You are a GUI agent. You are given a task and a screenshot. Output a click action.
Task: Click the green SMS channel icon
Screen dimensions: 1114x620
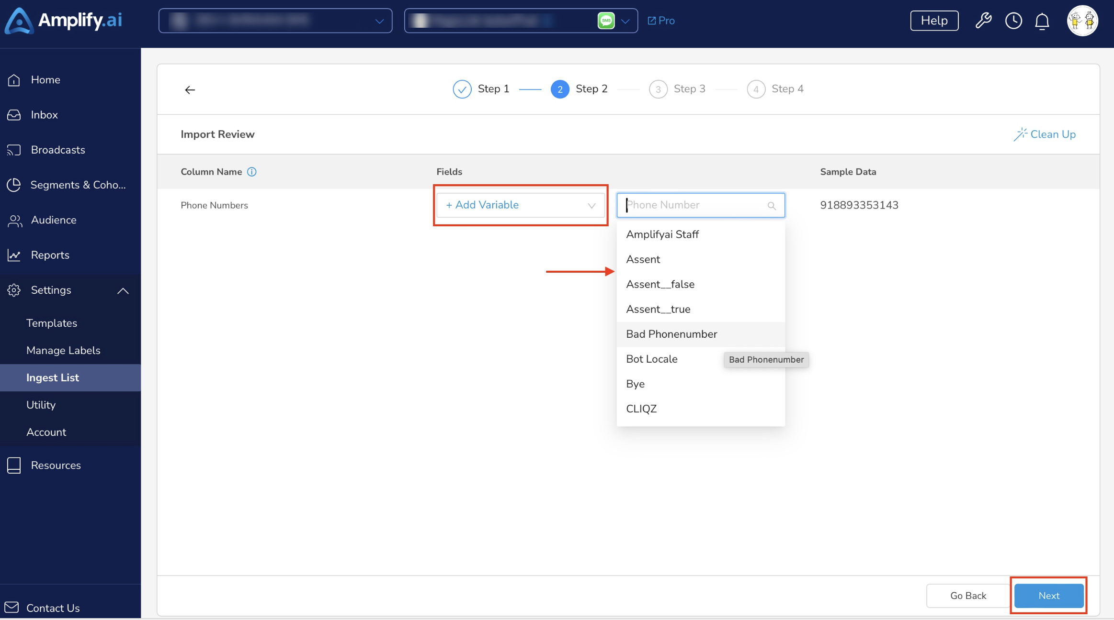pos(606,21)
